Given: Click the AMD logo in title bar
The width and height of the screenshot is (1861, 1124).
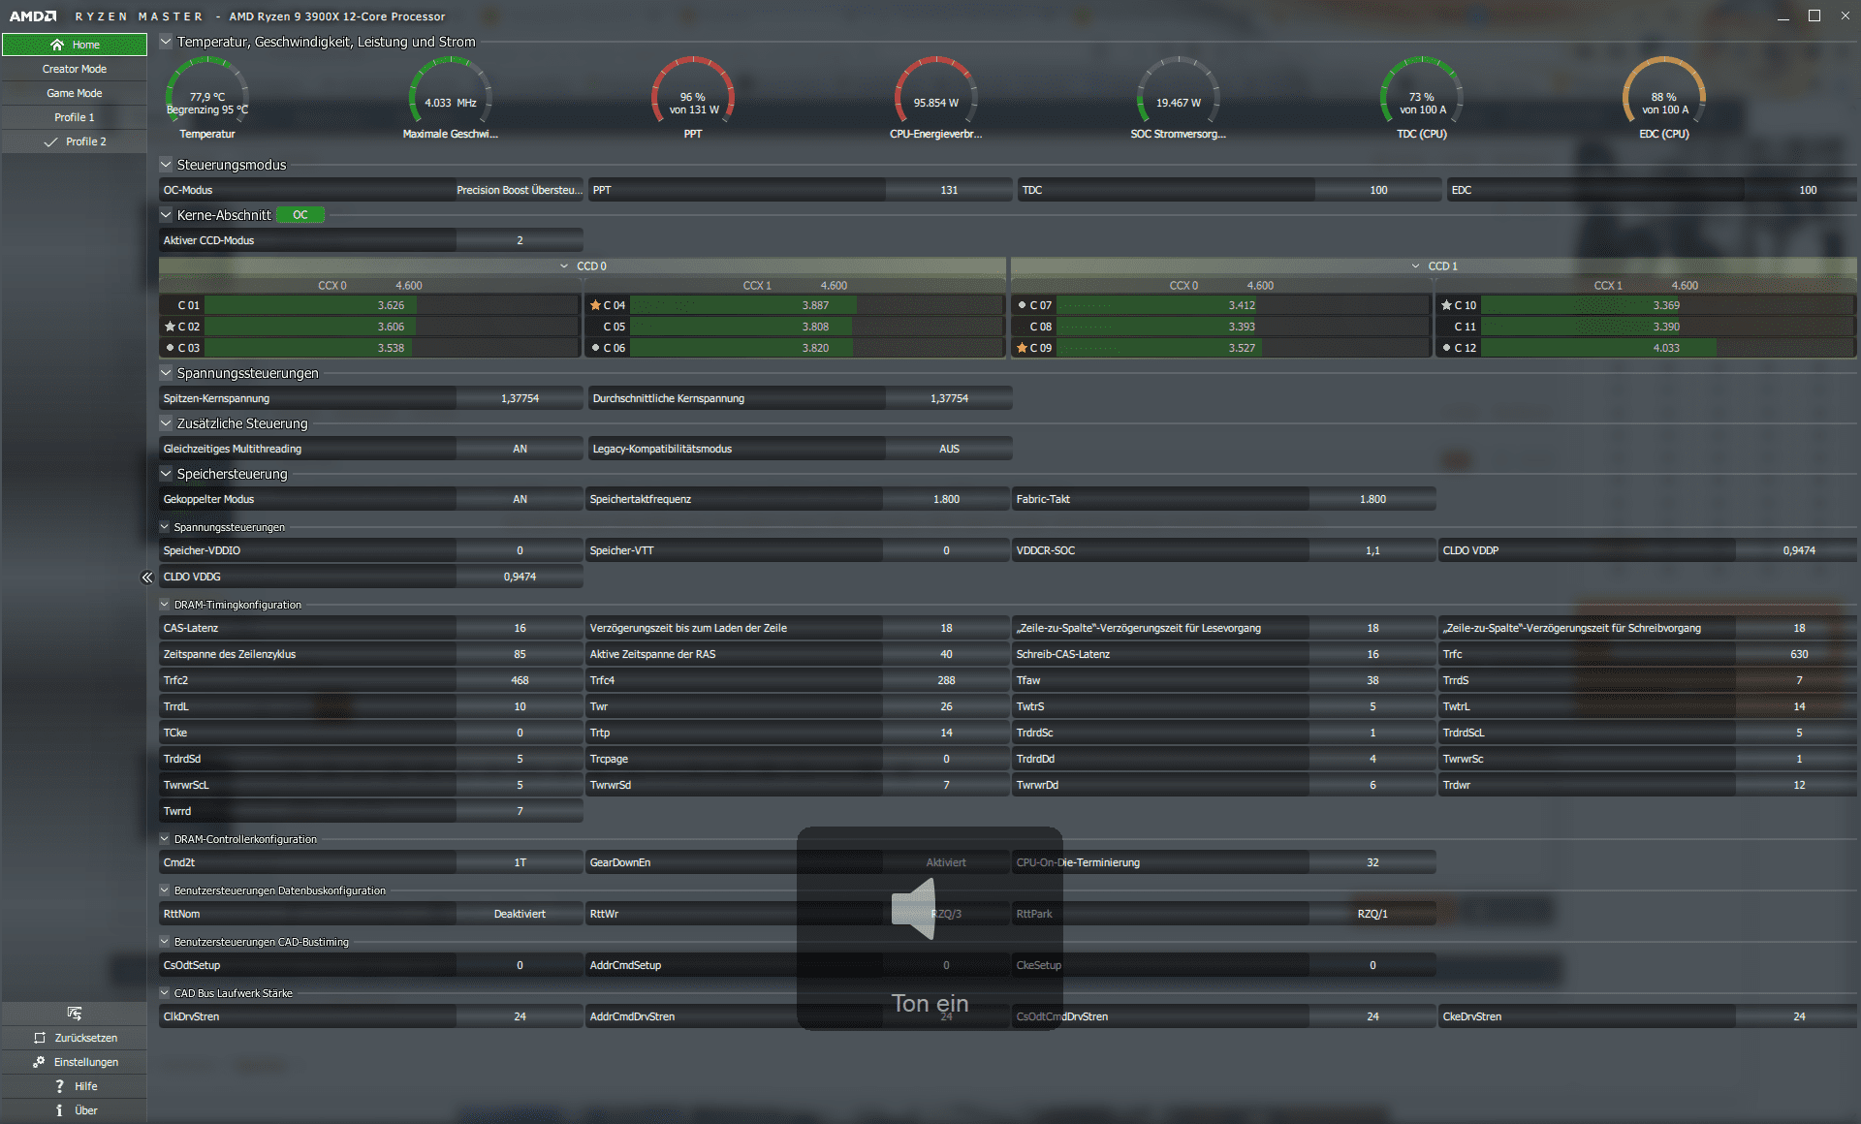Looking at the screenshot, I should click(x=33, y=16).
